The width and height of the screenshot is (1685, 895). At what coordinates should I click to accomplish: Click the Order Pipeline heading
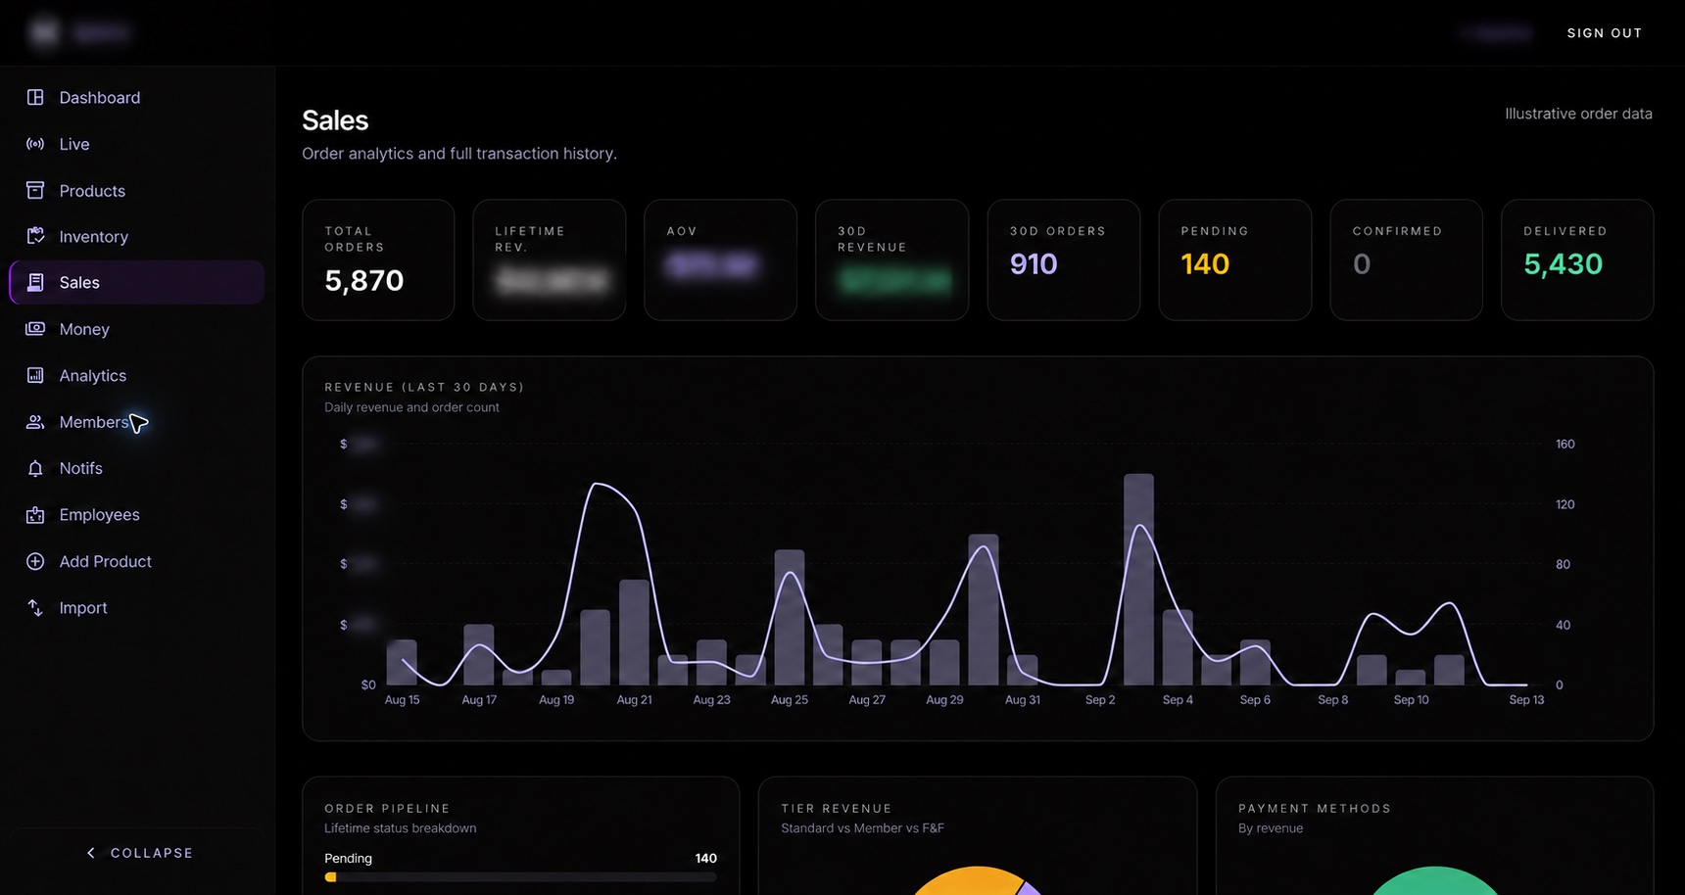click(387, 809)
